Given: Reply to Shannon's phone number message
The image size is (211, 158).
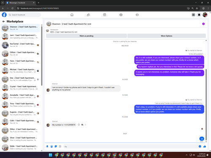Looking at the screenshot, I should coord(82,125).
